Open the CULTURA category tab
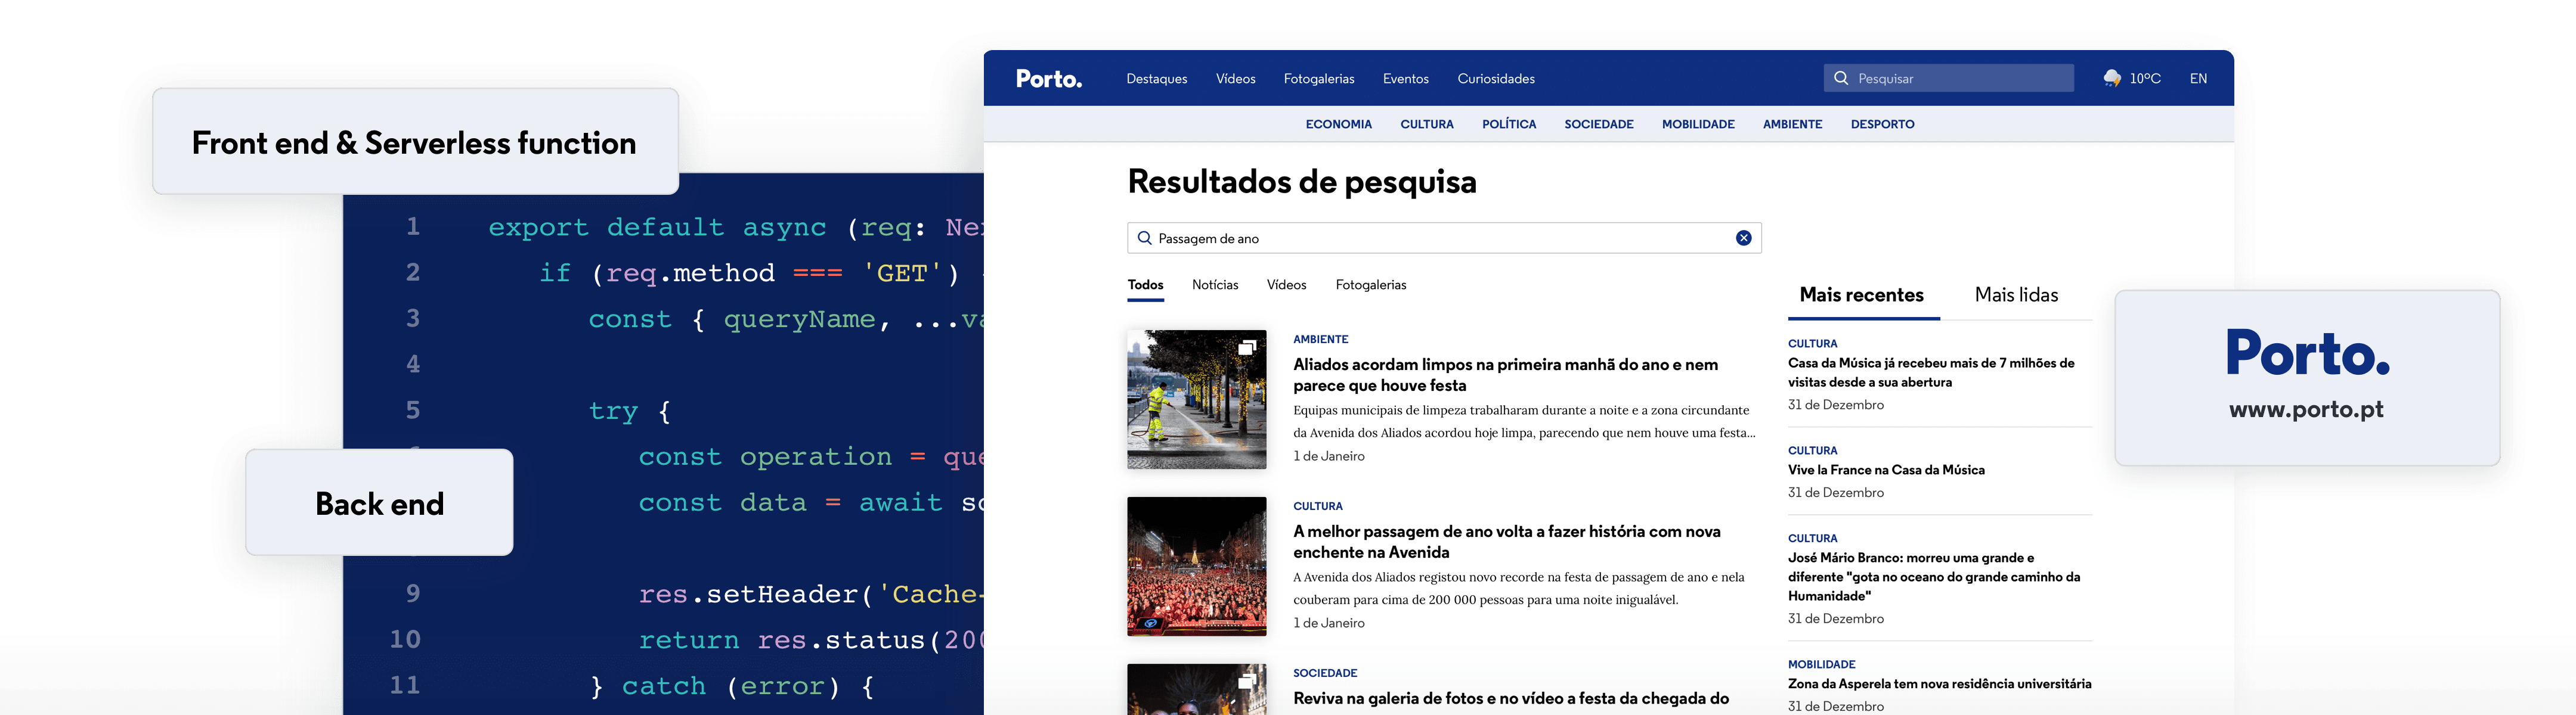2576x715 pixels. pyautogui.click(x=1427, y=124)
